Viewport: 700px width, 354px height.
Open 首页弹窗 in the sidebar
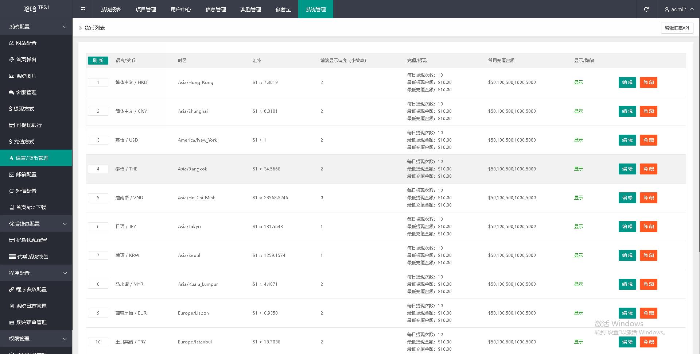26,59
